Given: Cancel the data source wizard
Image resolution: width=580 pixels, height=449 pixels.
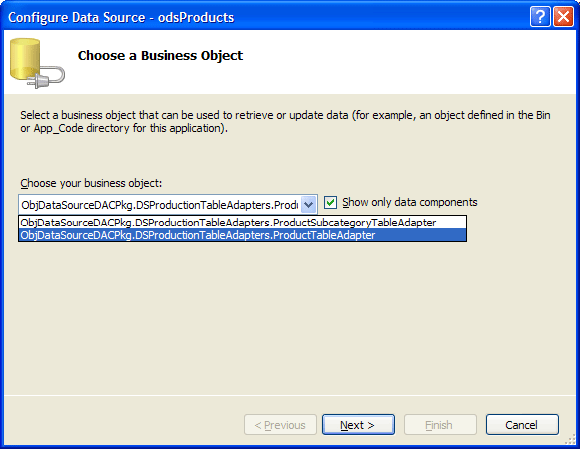Looking at the screenshot, I should point(522,425).
